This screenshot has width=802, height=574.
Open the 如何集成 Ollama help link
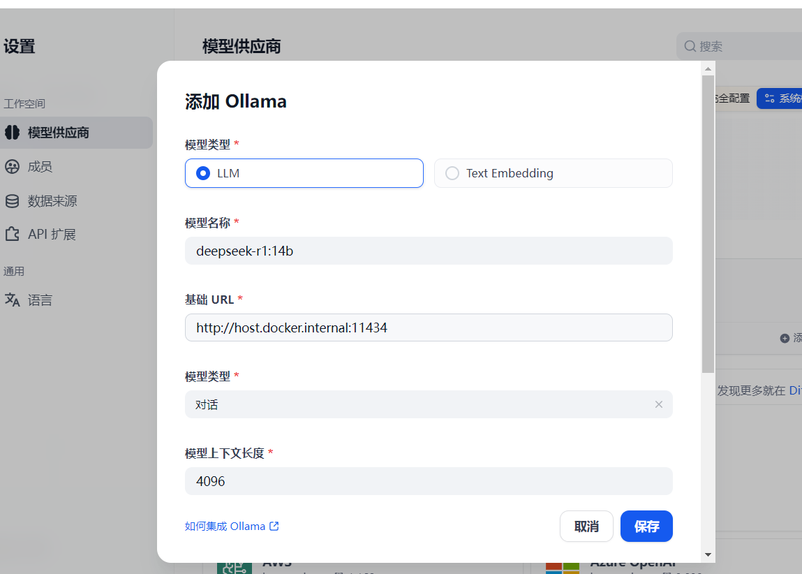pos(225,527)
